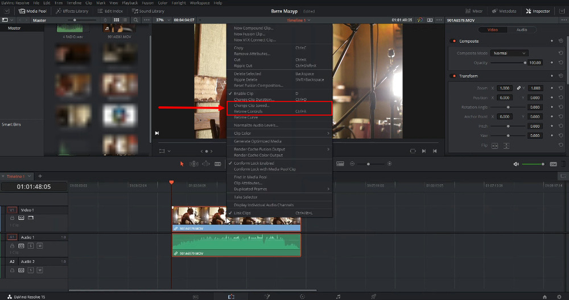Switch to the Audio tab in Inspector
This screenshot has width=569, height=300.
click(x=521, y=30)
